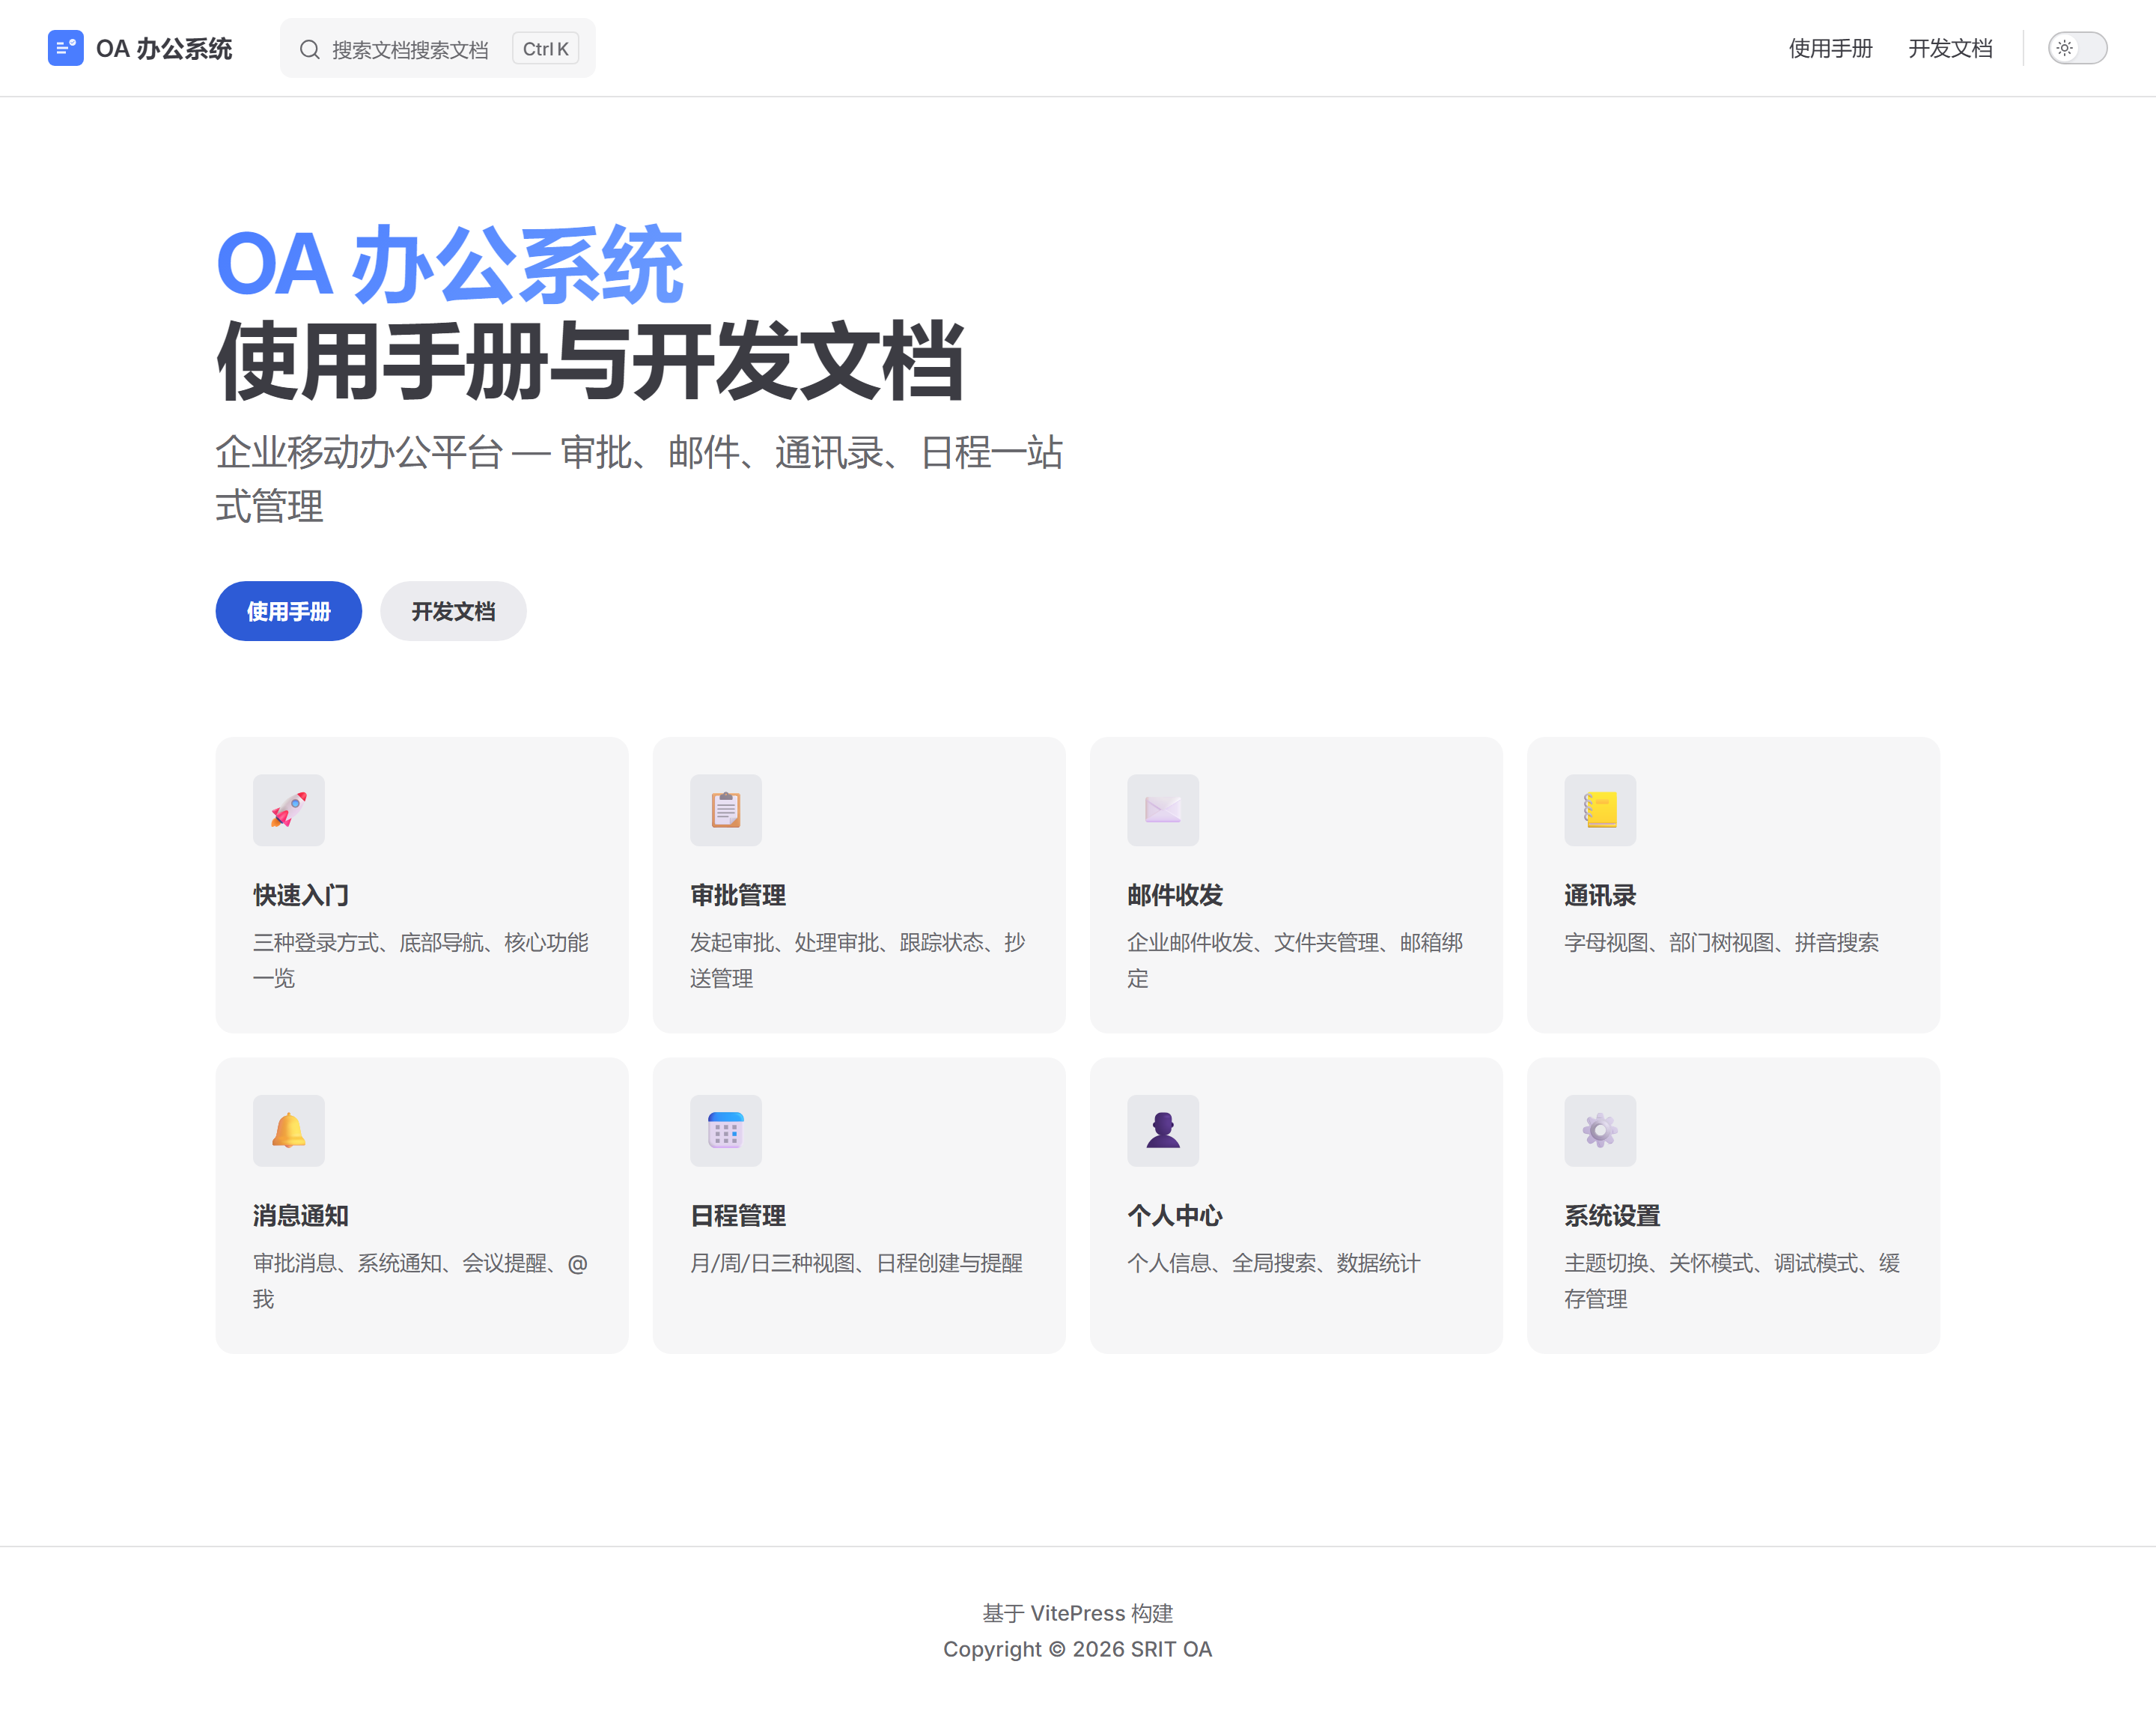Click the OA logo icon in header

tap(65, 48)
